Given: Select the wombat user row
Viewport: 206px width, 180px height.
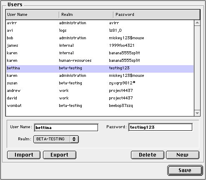Looking at the screenshot, I should [100, 106].
